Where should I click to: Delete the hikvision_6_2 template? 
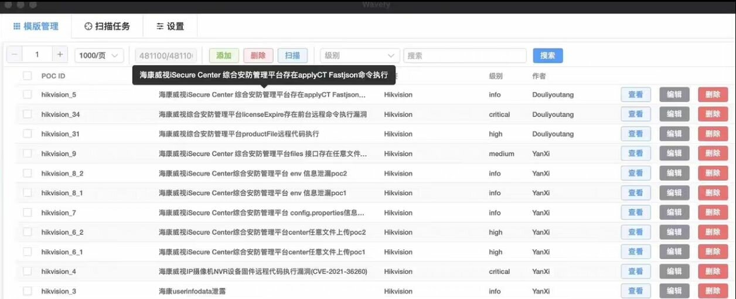[713, 232]
